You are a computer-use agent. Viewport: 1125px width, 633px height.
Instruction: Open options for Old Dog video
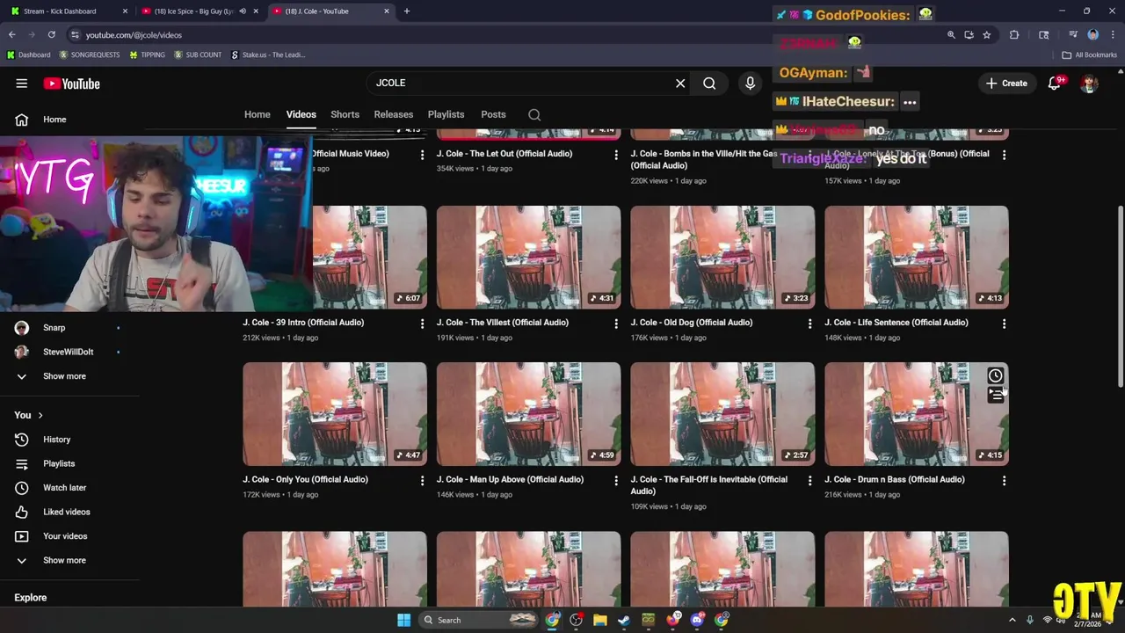[x=809, y=324]
